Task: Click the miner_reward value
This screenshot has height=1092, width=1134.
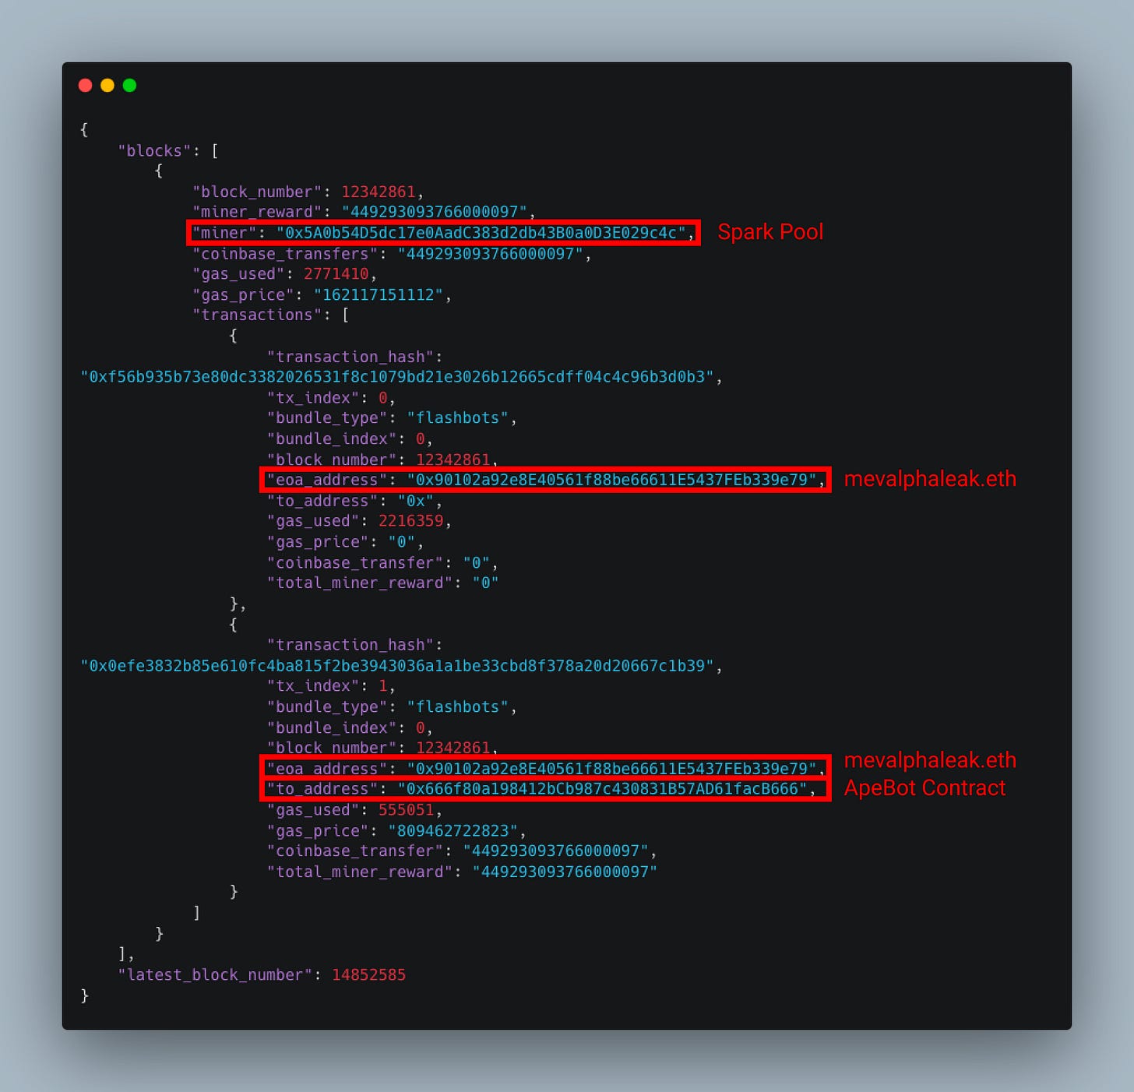Action: [438, 212]
